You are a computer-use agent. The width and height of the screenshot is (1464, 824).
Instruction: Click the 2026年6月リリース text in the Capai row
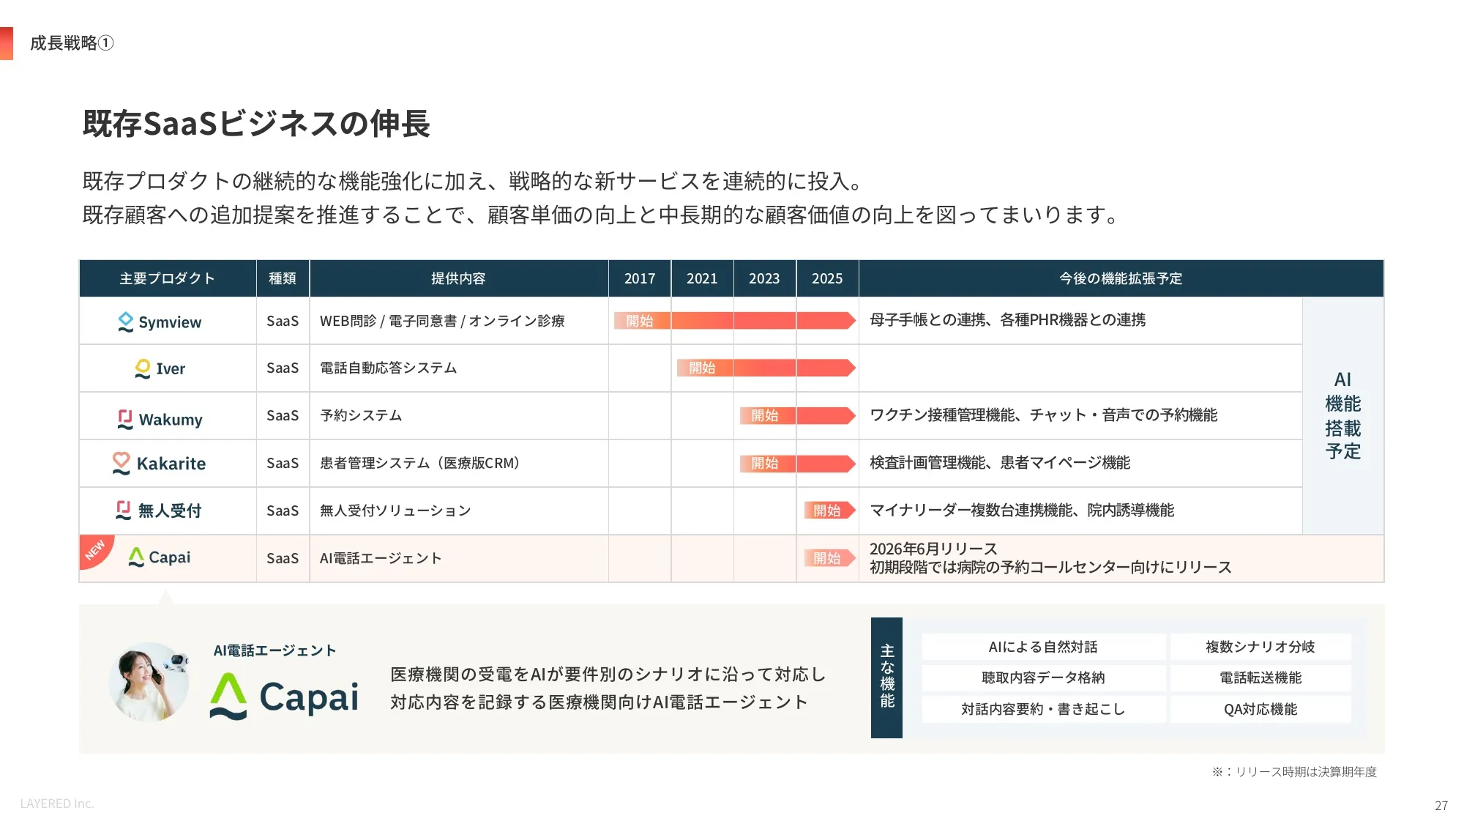933,549
